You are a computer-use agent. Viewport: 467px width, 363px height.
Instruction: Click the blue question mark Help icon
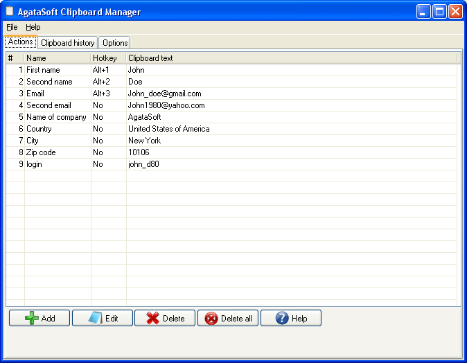pos(282,318)
